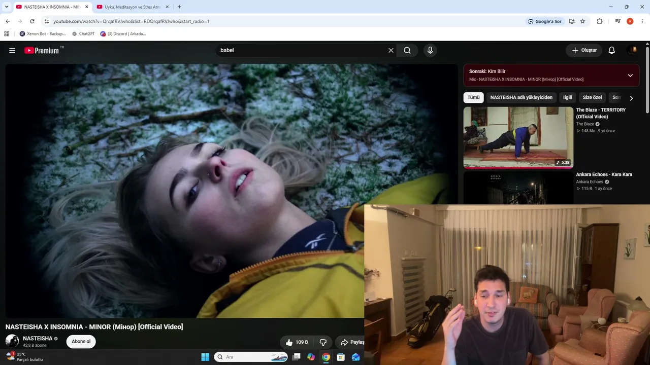Viewport: 650px width, 365px height.
Task: Install app icon in address bar
Action: click(572, 21)
